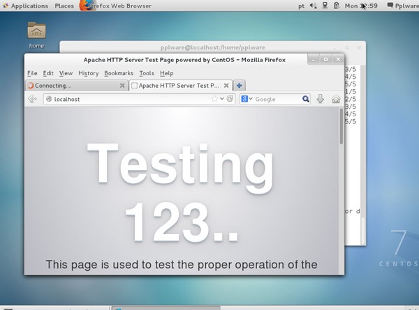Click the localhost address field
Screen dimensions: 419x310
(x=126, y=99)
